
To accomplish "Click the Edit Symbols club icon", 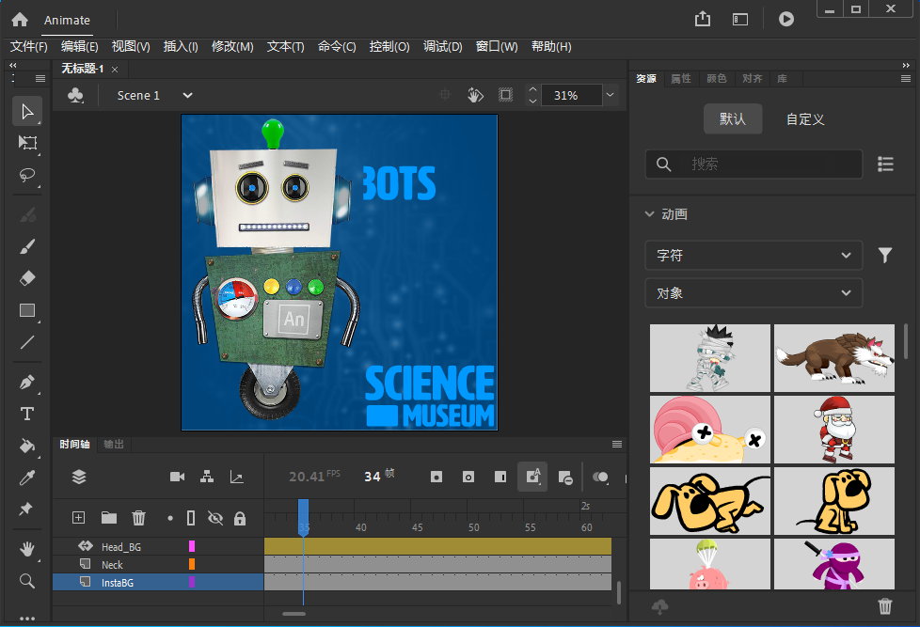I will coord(75,95).
